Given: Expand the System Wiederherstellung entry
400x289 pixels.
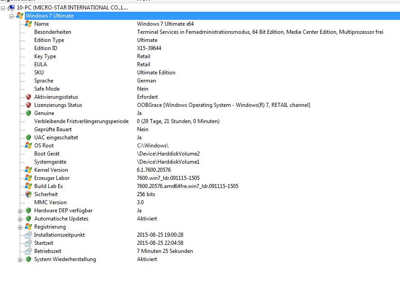Looking at the screenshot, I should (20, 260).
